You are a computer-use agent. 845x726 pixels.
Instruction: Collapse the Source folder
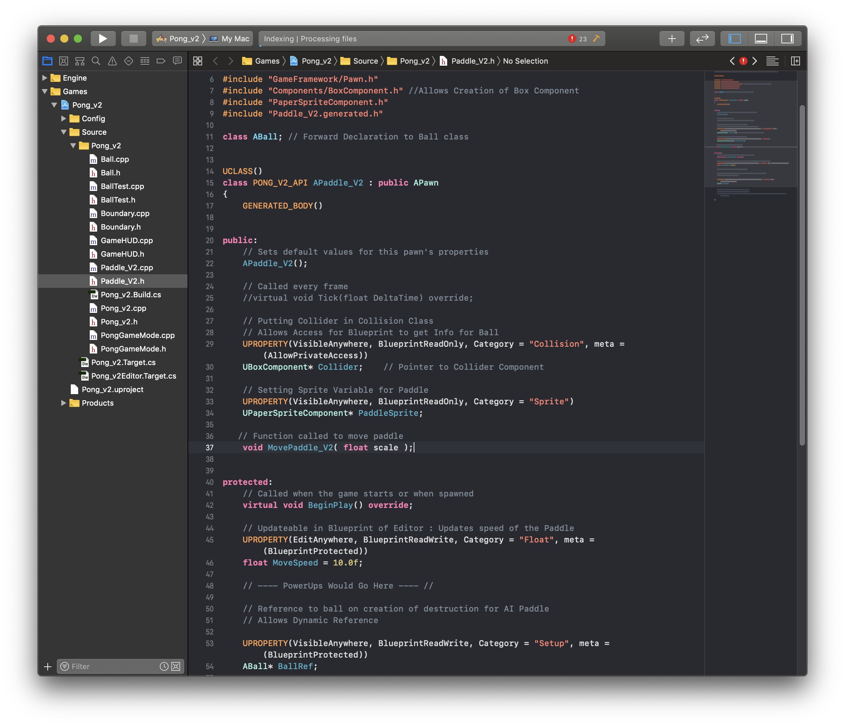point(64,132)
